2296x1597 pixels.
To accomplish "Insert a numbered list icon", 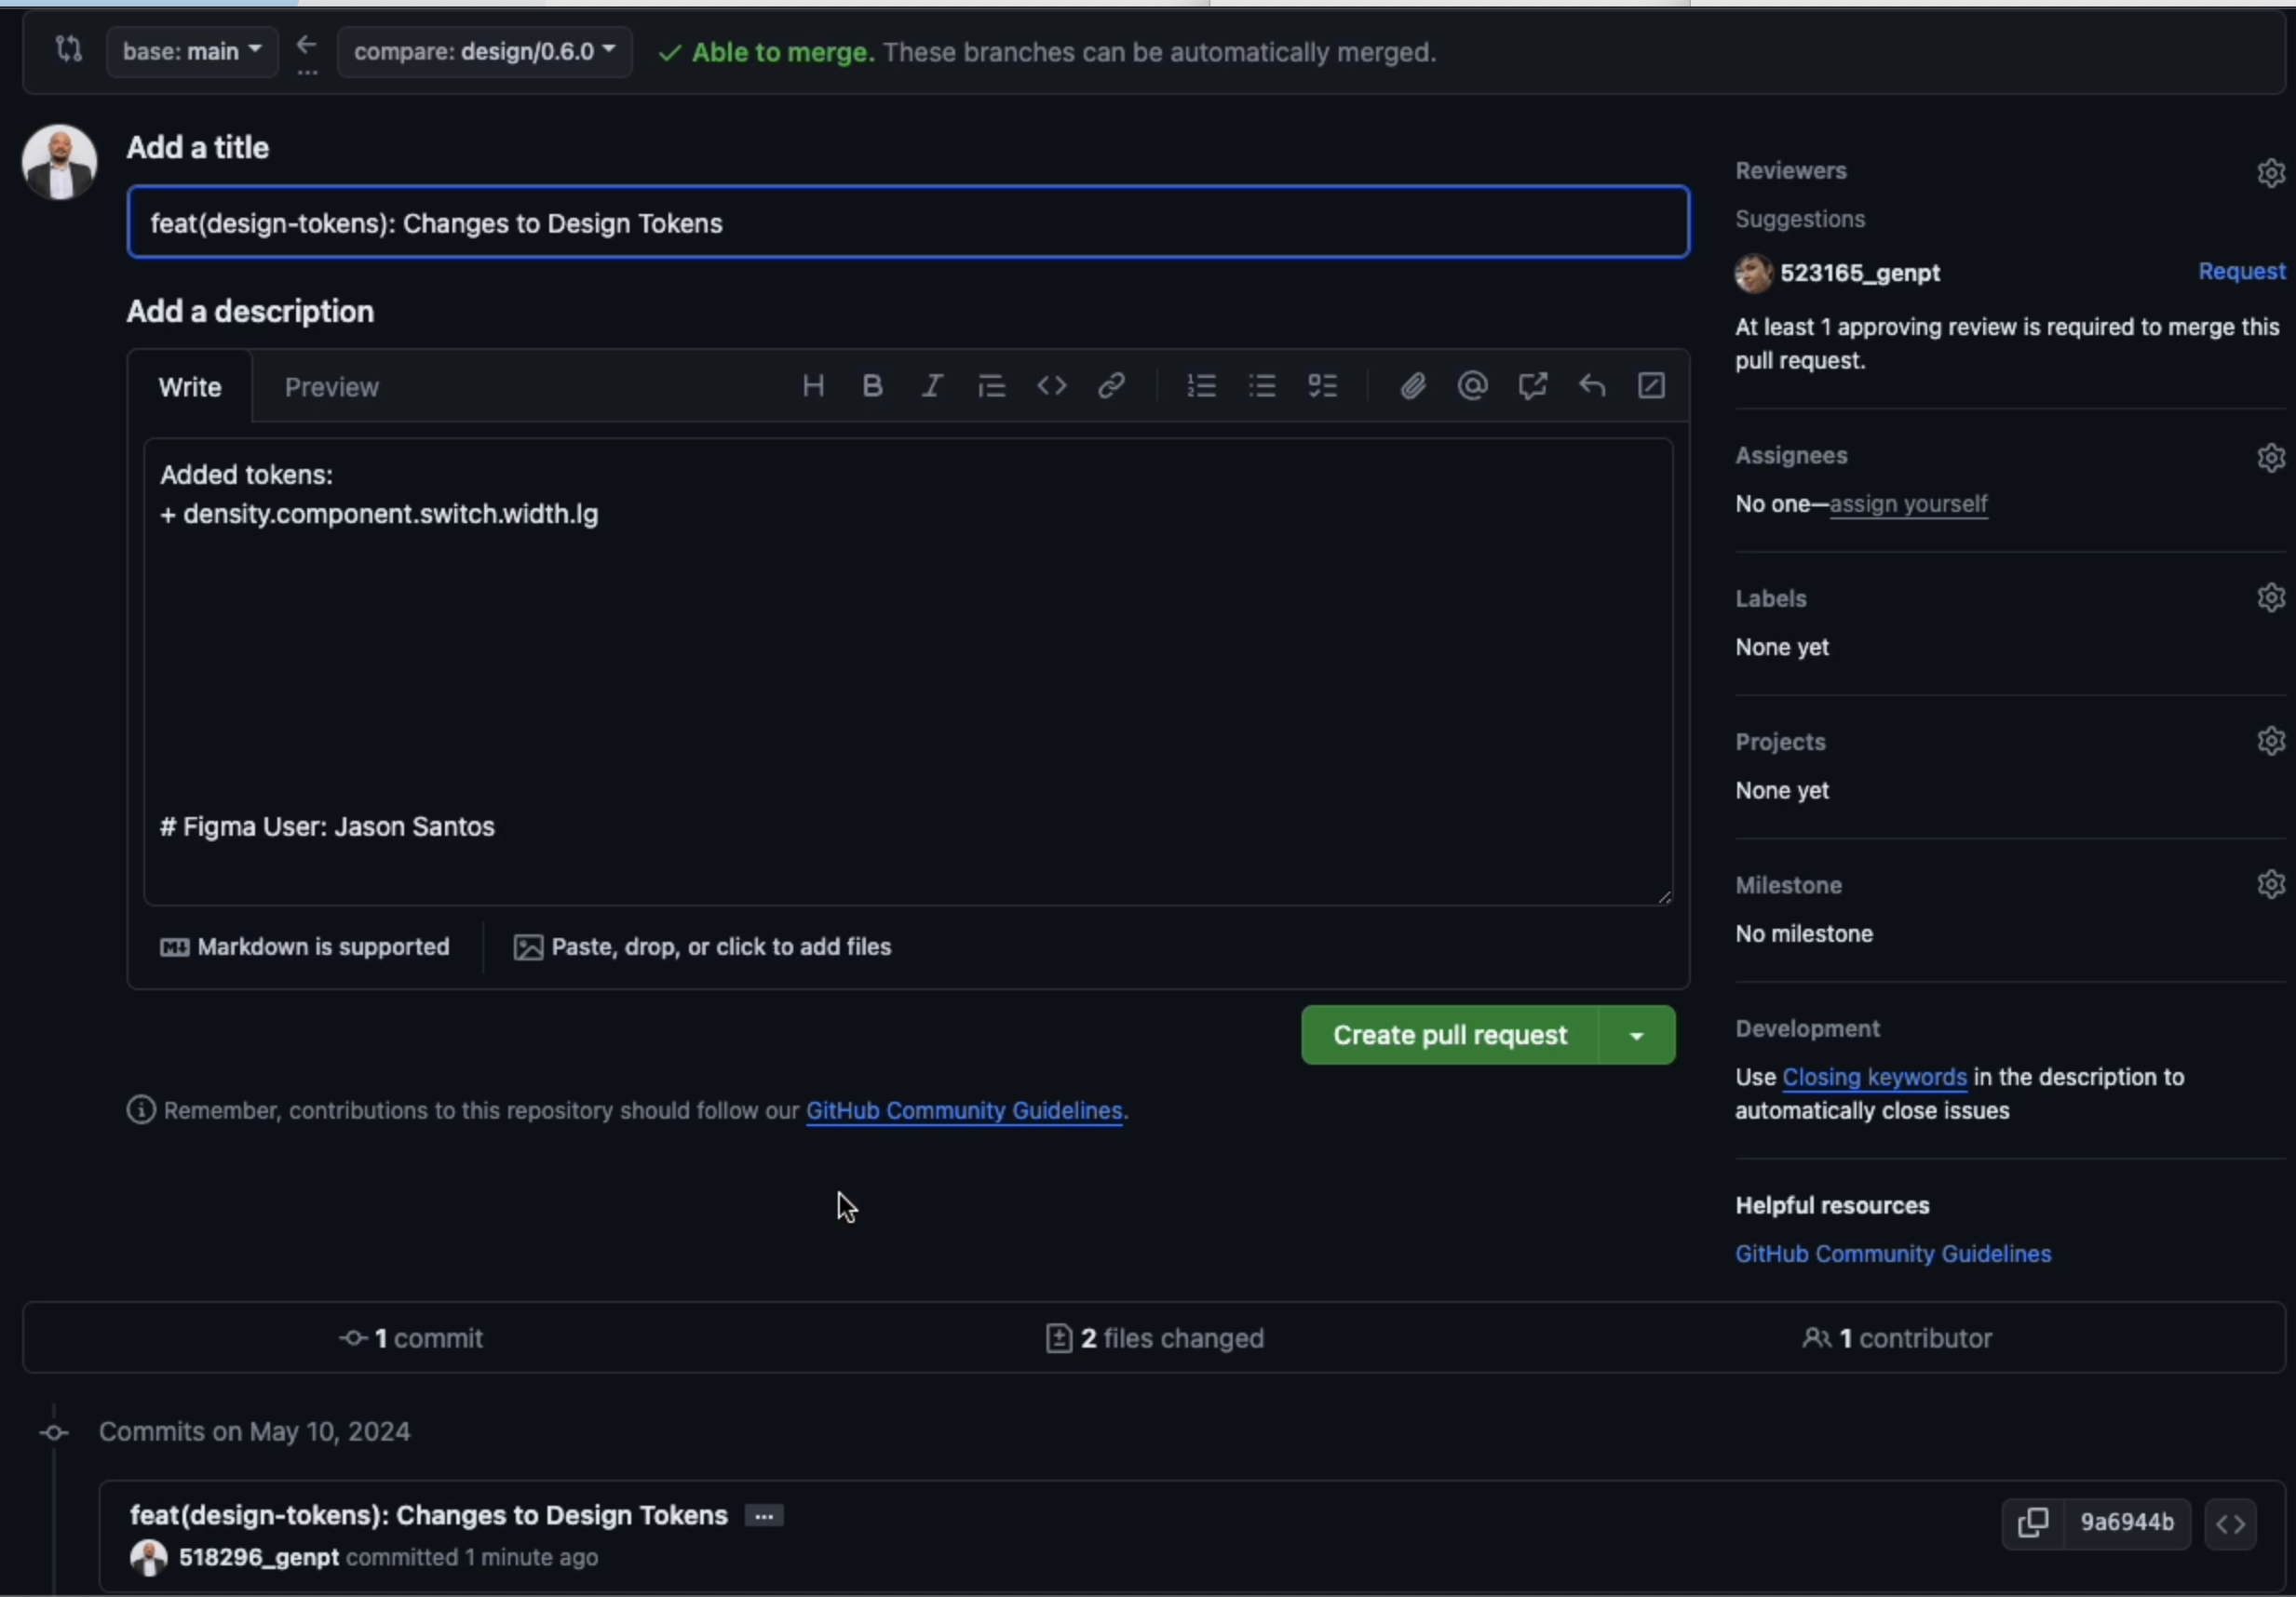I will (x=1201, y=386).
